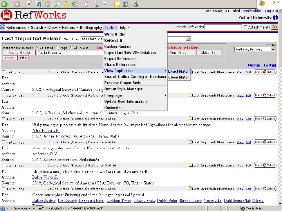Tick the Attachments checkbox
282x211 pixels.
(246, 27)
